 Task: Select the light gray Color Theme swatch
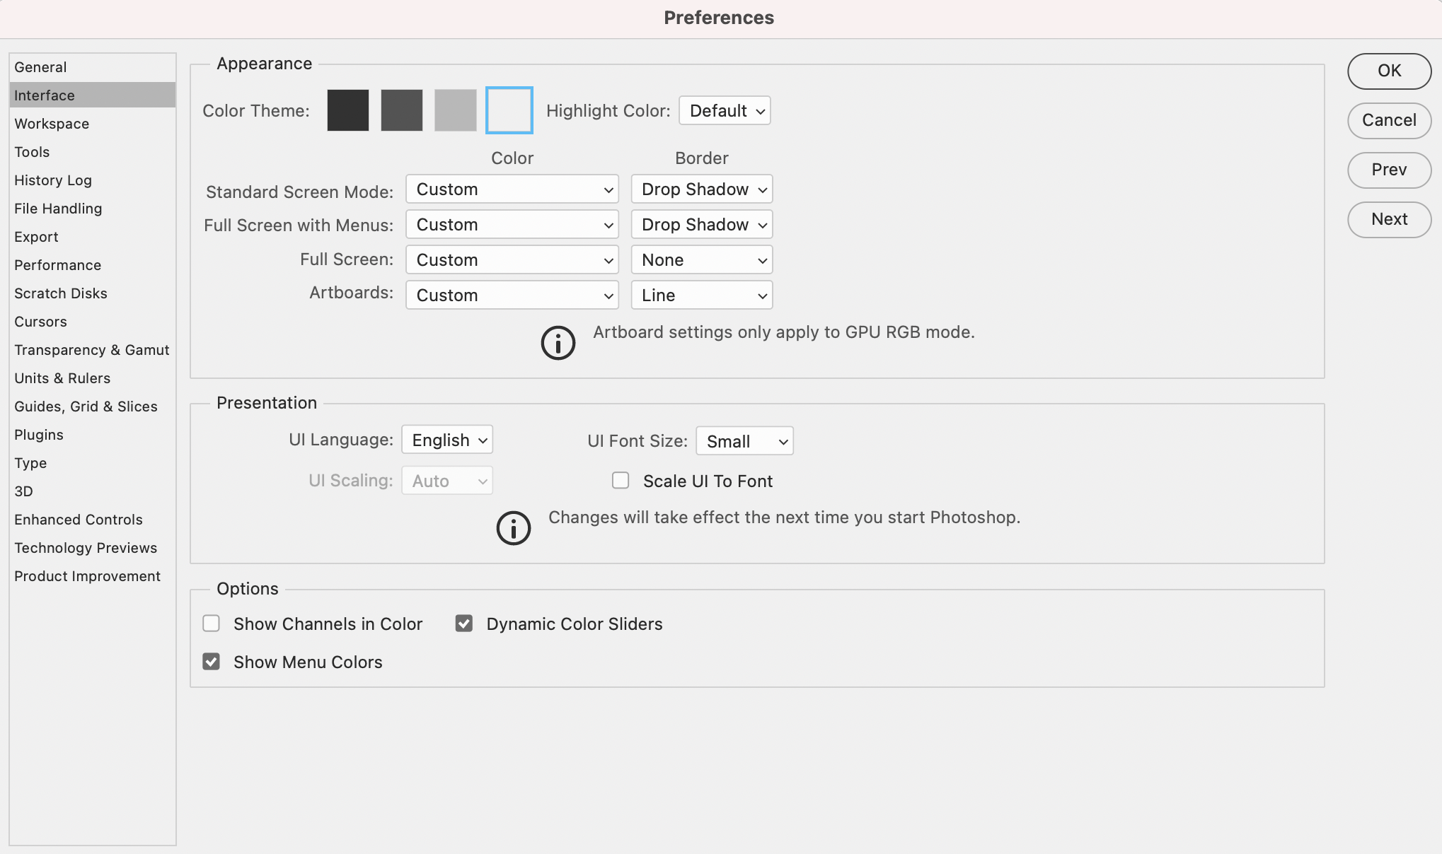[x=455, y=110]
